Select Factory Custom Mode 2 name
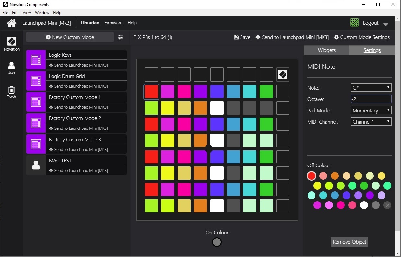The width and height of the screenshot is (401, 257). [75, 118]
